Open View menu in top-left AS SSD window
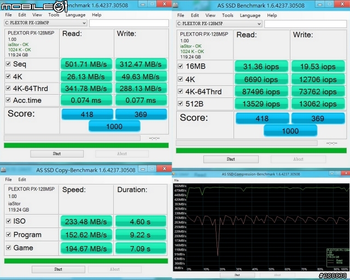This screenshot has height=280, width=350. click(37, 15)
